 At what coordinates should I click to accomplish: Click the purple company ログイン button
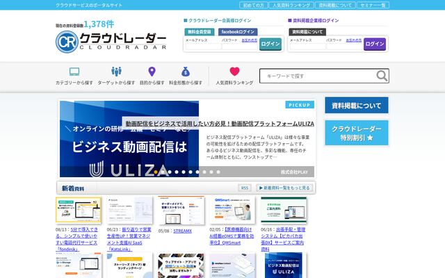tap(375, 44)
